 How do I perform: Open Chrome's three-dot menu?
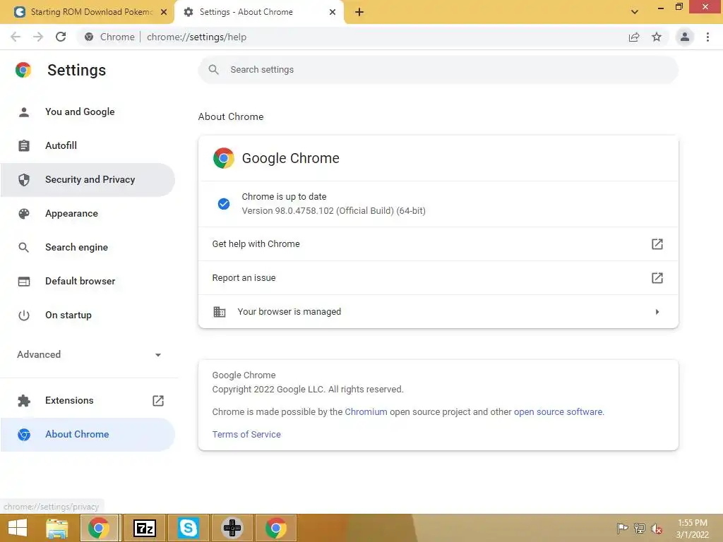(x=707, y=37)
